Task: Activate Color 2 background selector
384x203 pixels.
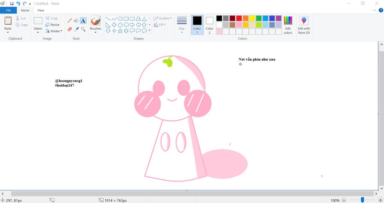Action: point(209,25)
